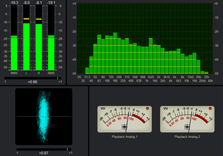Screen dimensions: 223x156
Task: Click the left RMS level meter bar
Action: coord(14,53)
